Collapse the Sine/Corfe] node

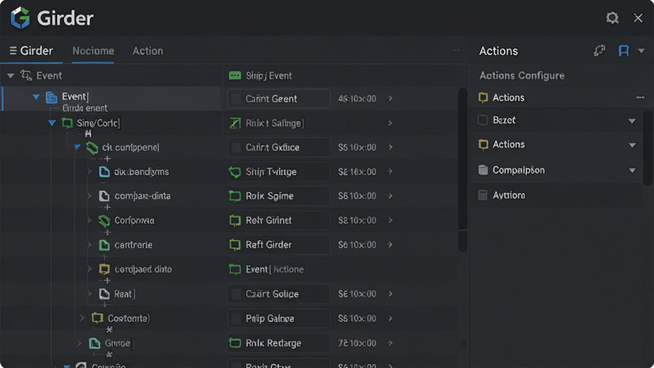[x=52, y=123]
